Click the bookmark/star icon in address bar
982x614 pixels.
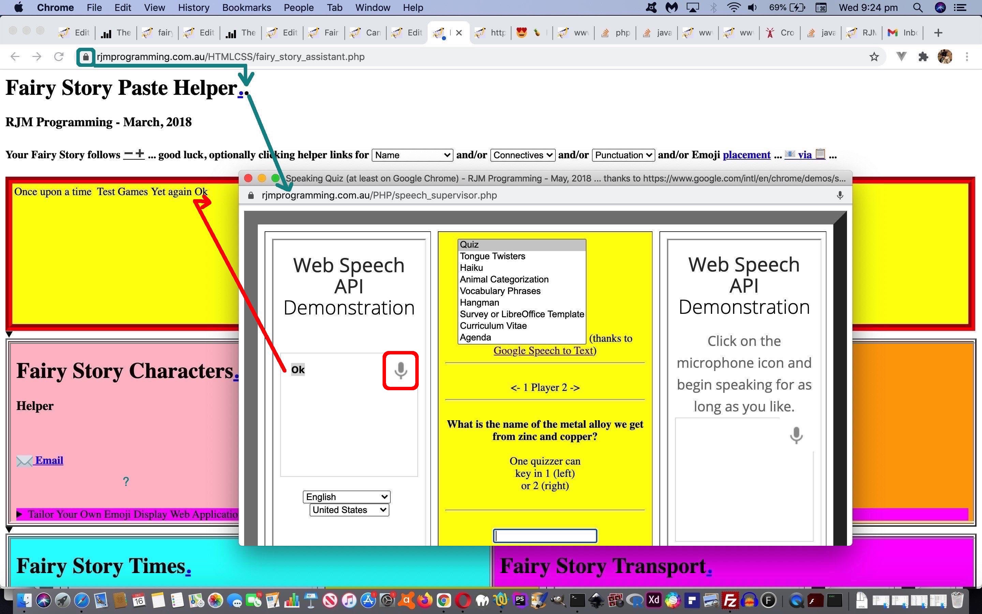point(875,57)
